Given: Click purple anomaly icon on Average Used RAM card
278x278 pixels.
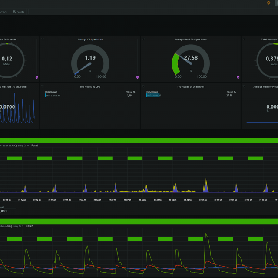Looking at the screenshot, I should point(238,77).
